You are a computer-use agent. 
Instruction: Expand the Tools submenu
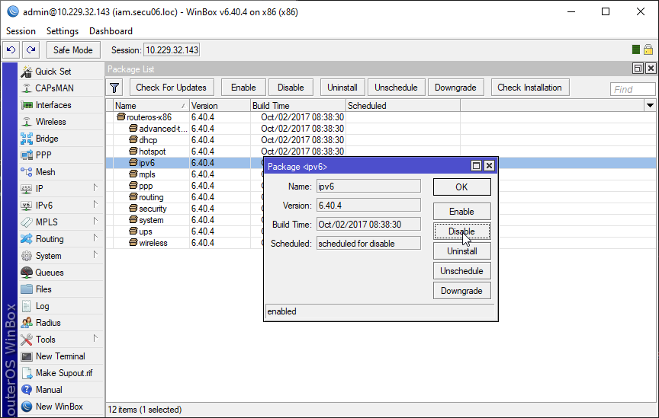pos(95,340)
